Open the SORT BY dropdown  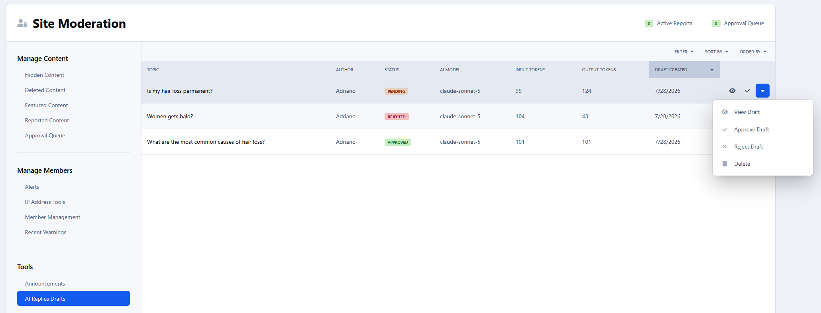pyautogui.click(x=717, y=52)
